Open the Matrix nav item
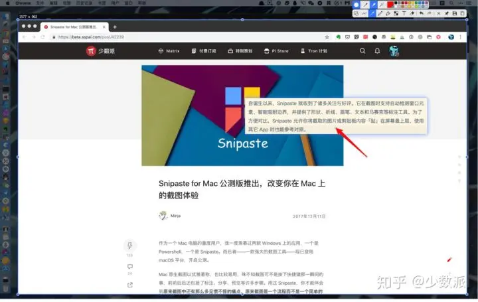This screenshot has width=478, height=302. (169, 51)
